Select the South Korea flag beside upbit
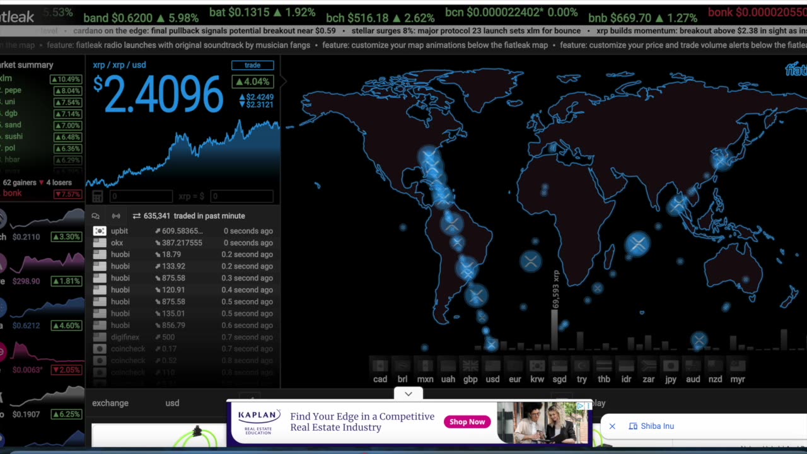Image resolution: width=807 pixels, height=454 pixels. point(100,231)
